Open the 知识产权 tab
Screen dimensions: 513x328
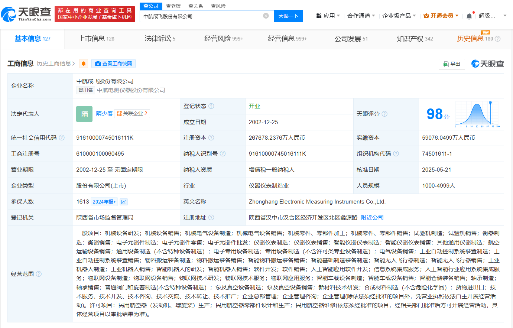pos(414,39)
